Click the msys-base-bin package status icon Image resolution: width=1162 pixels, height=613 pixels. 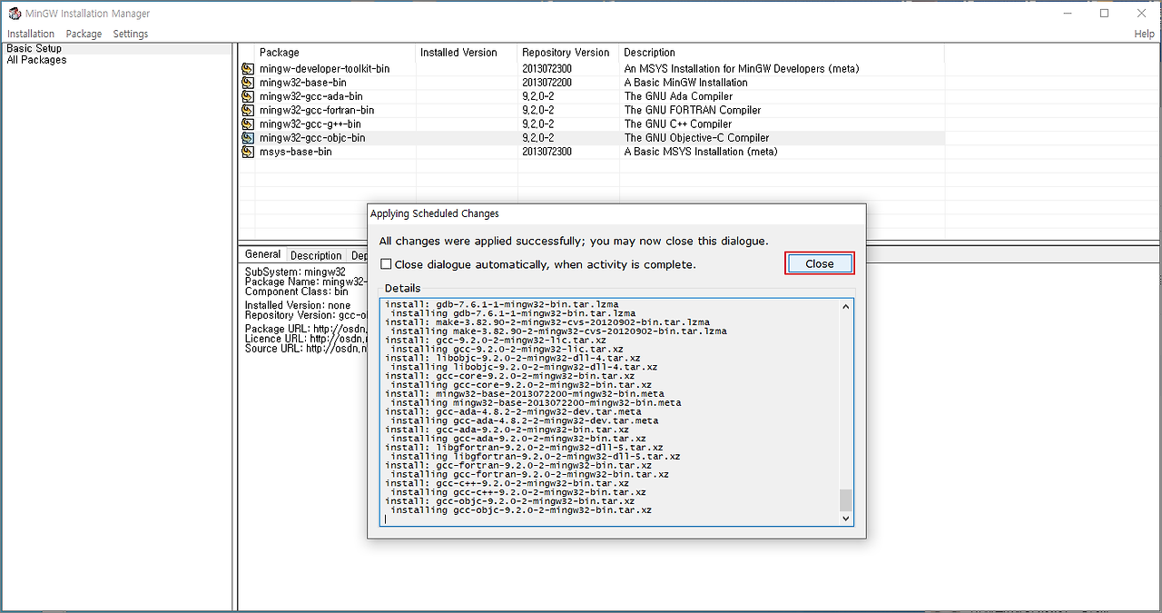tap(248, 152)
